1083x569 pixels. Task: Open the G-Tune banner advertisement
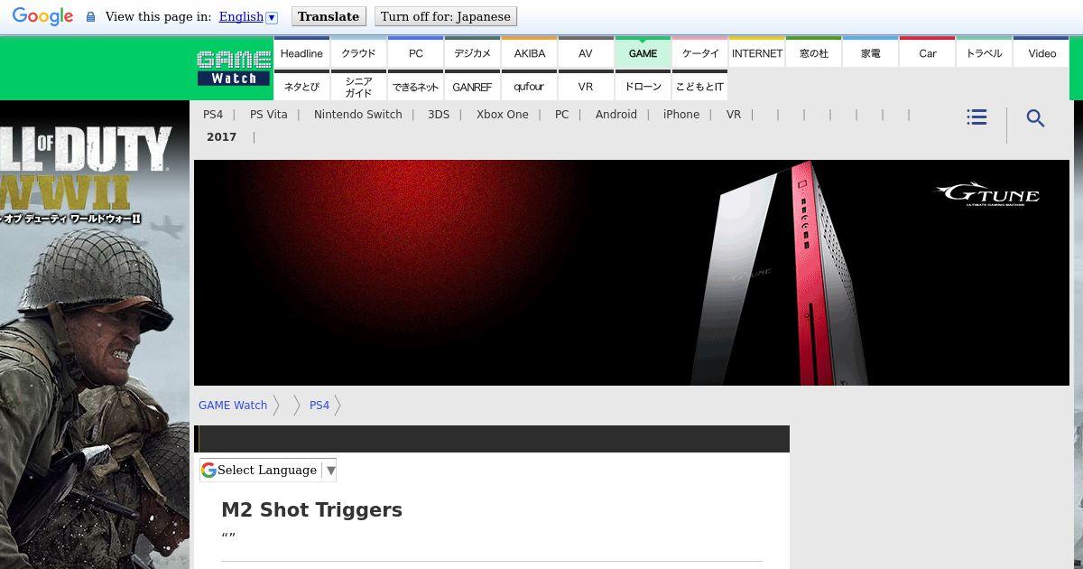point(632,273)
